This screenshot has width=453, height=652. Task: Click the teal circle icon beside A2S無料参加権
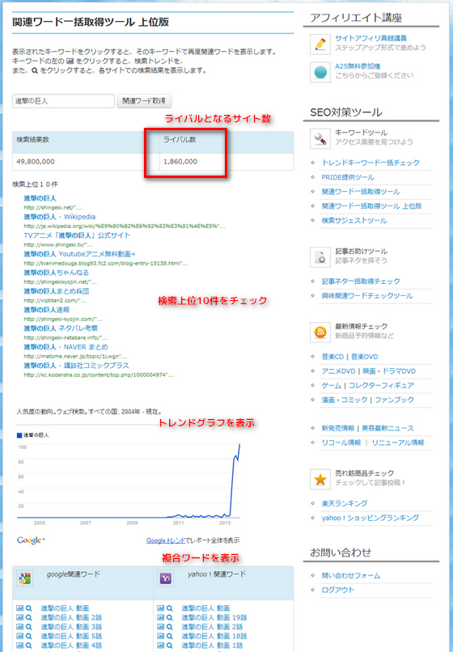[320, 72]
